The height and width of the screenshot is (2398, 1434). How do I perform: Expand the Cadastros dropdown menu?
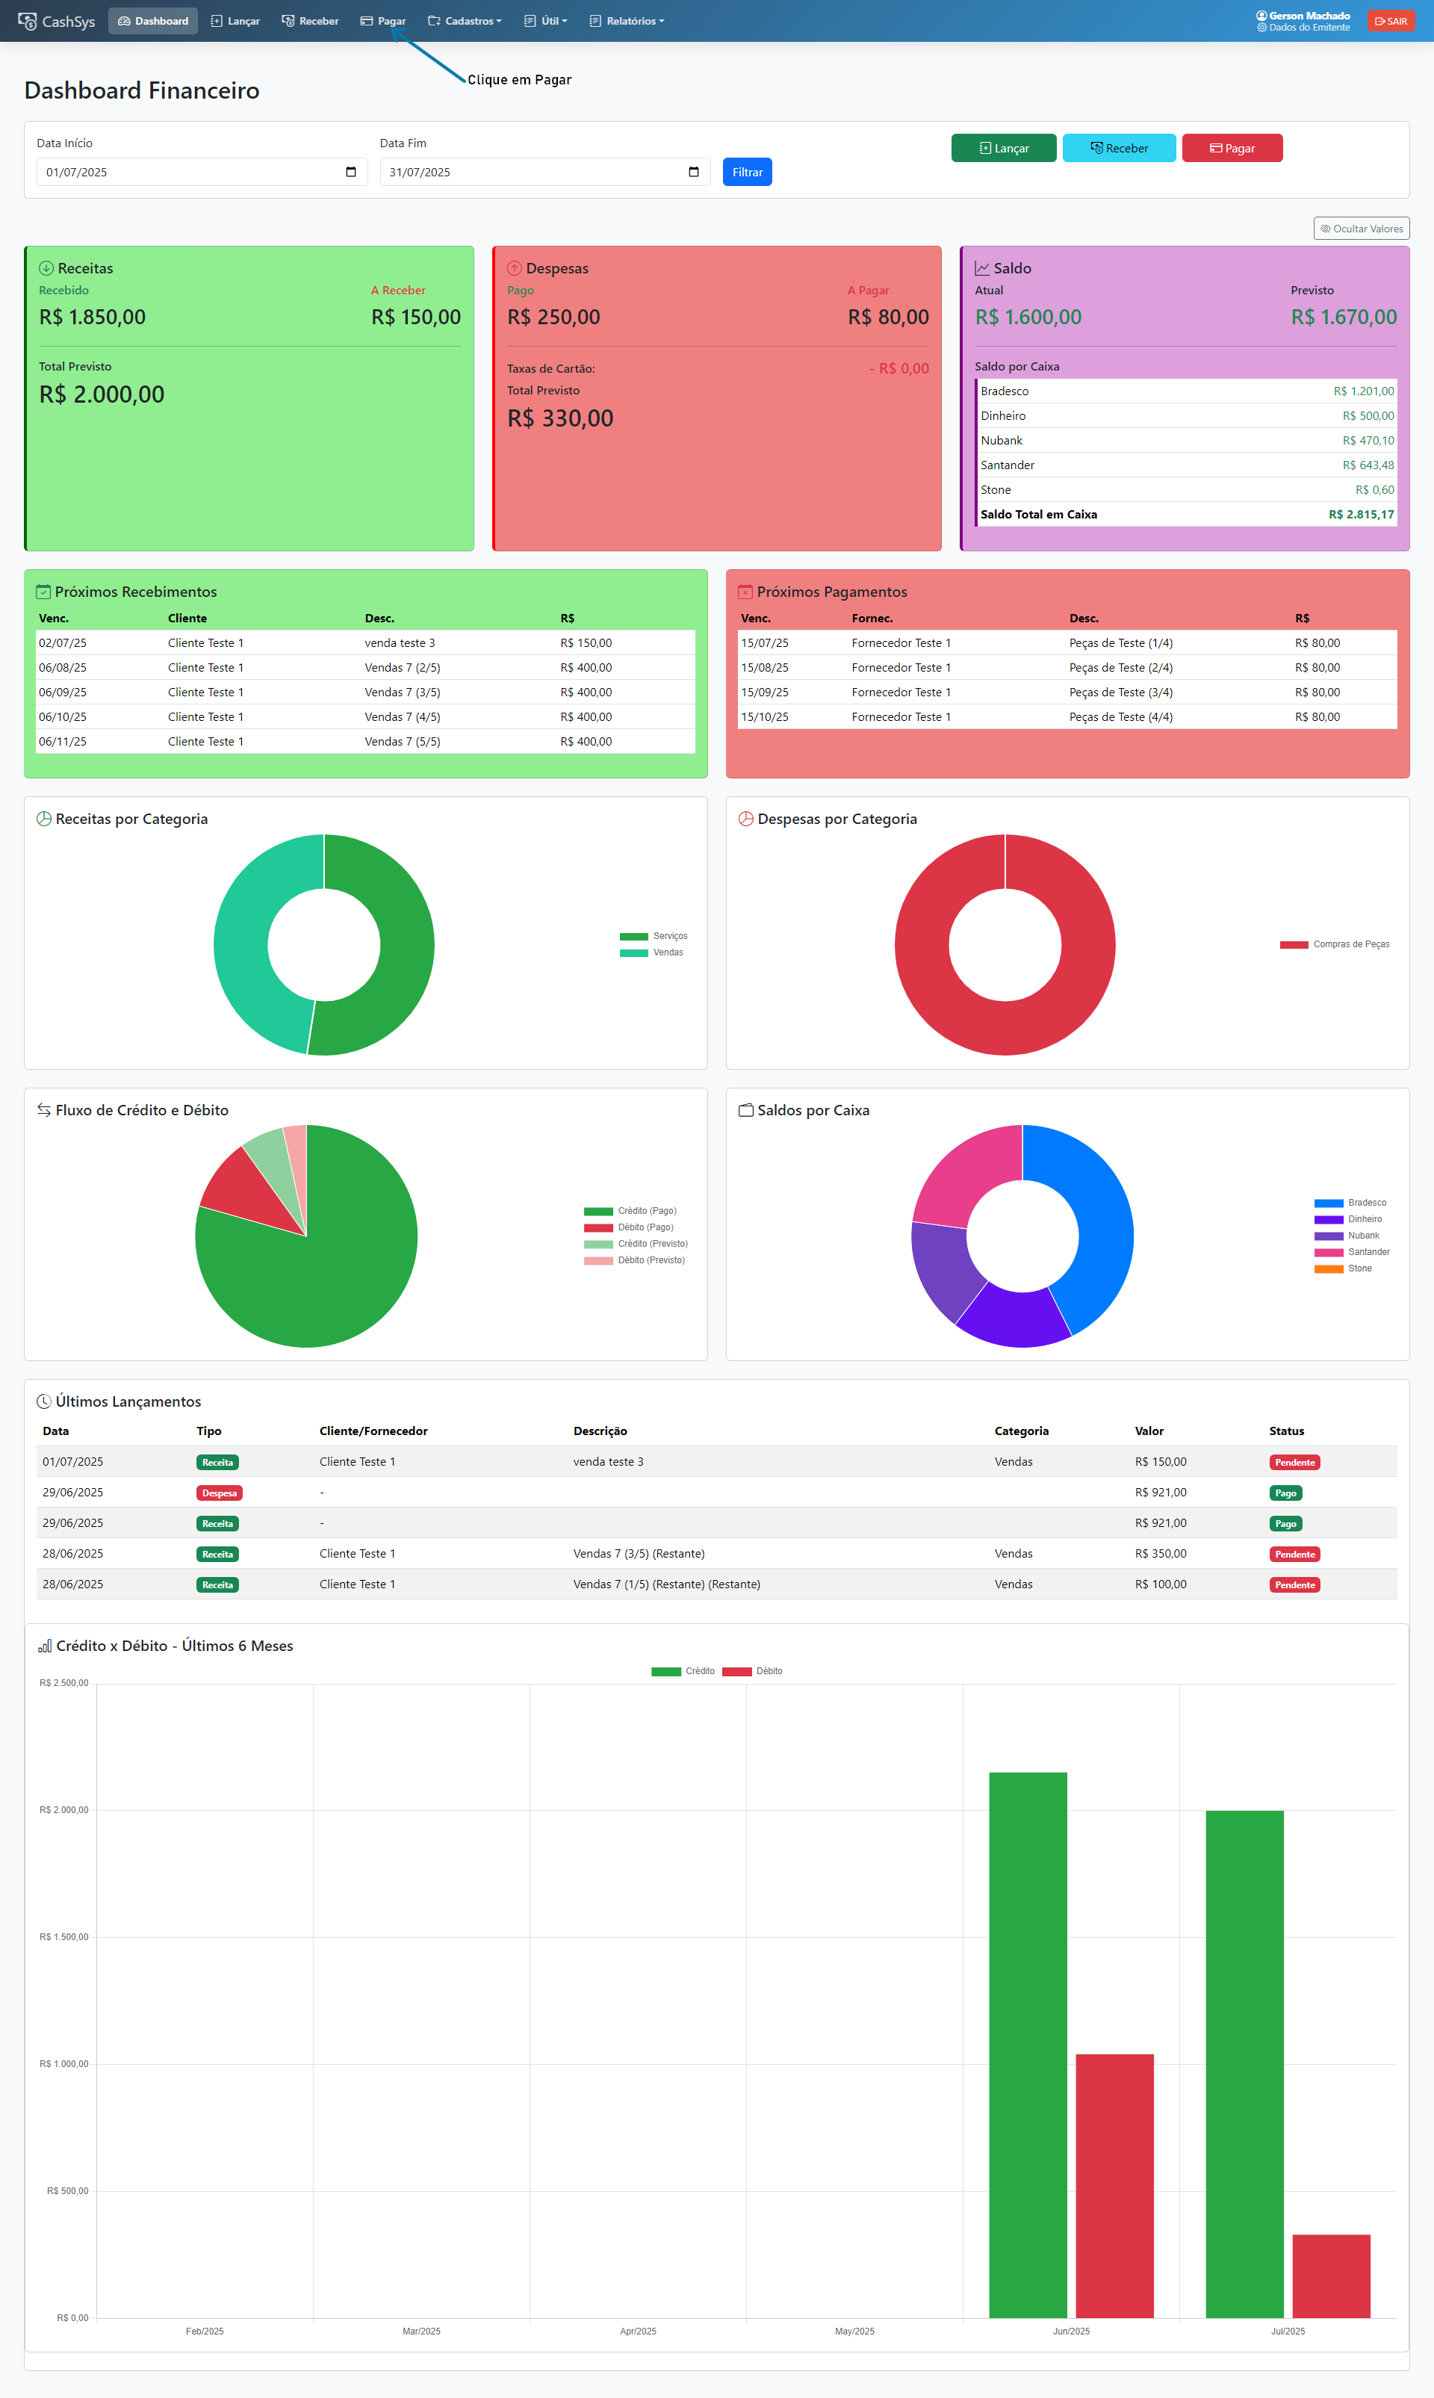(x=466, y=20)
